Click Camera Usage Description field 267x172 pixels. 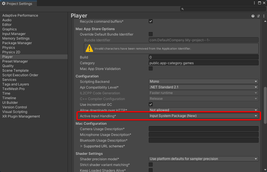point(203,129)
